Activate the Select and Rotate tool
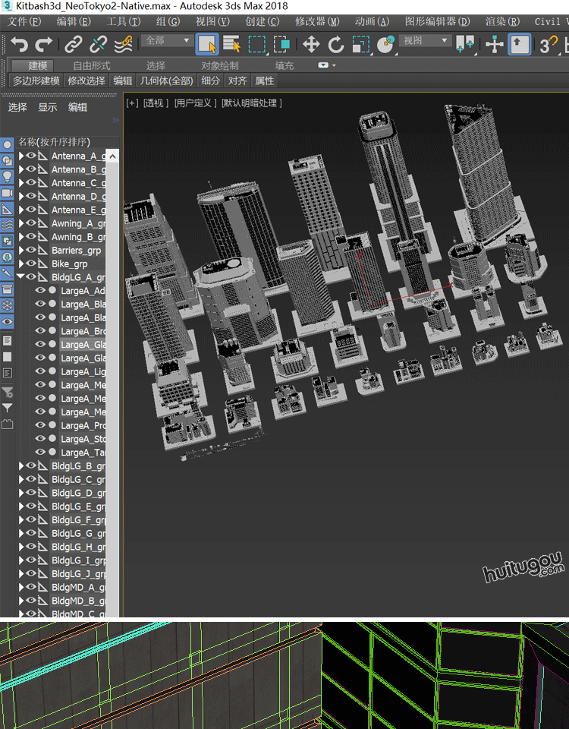 (336, 45)
